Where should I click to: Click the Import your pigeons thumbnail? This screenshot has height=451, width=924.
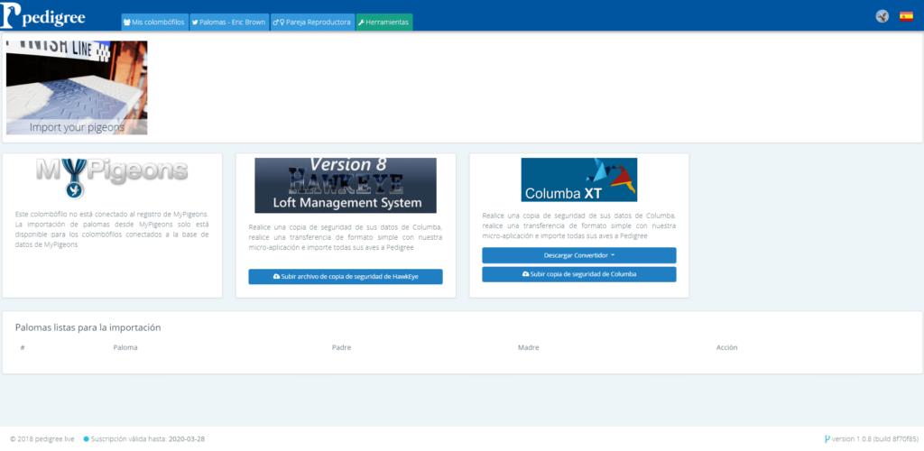pos(77,87)
